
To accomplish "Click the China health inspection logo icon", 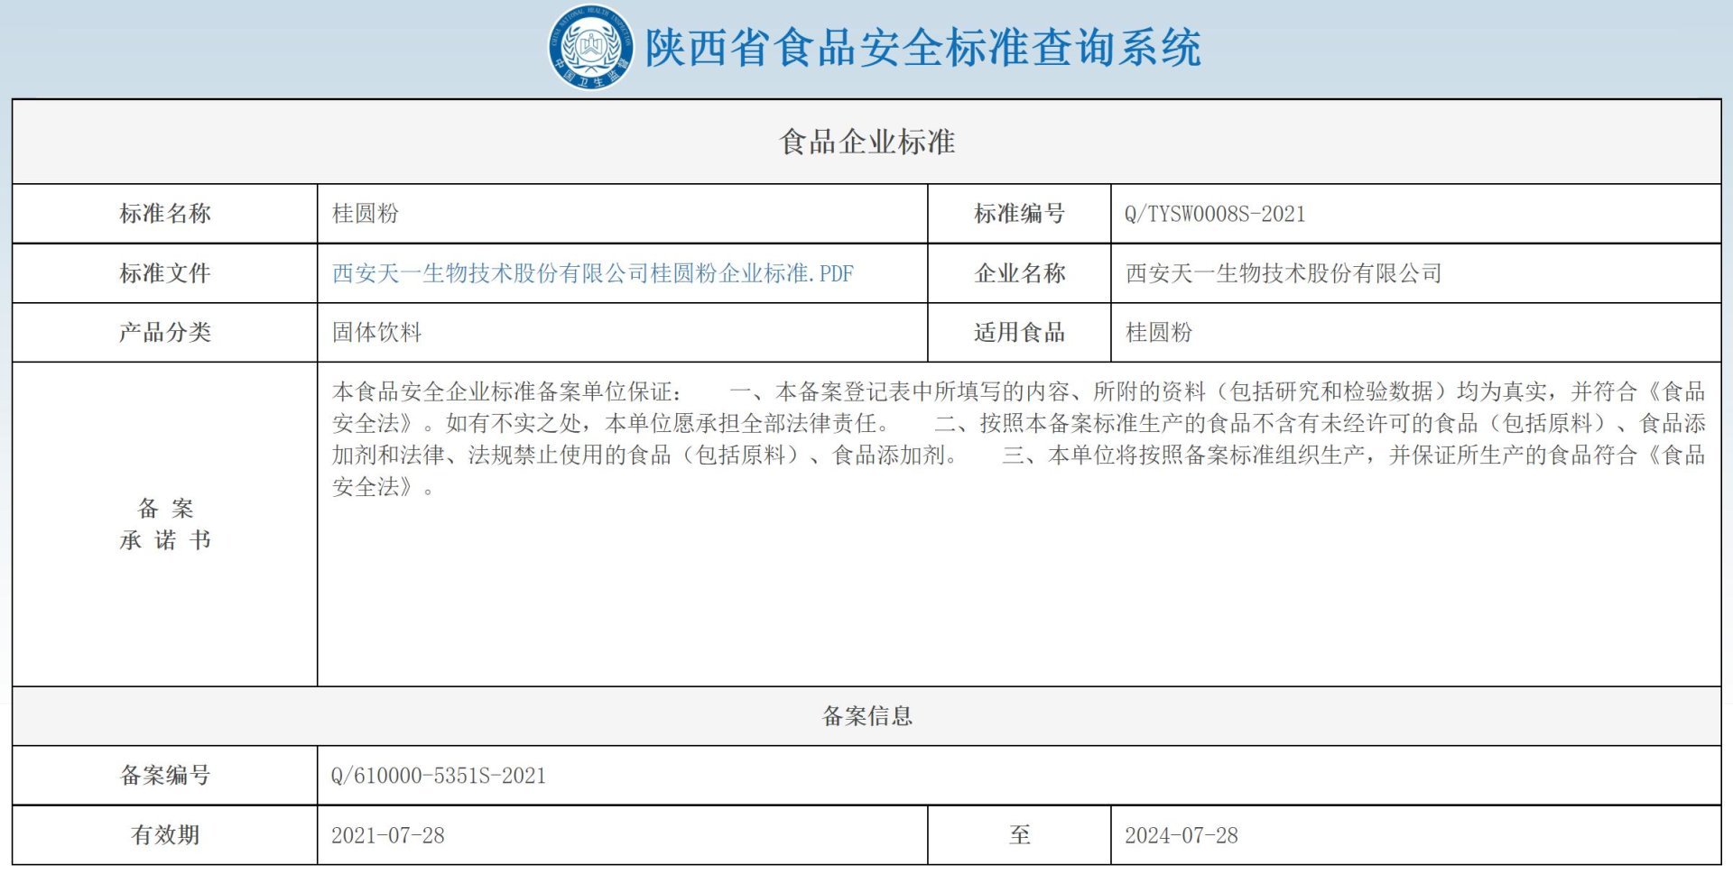I will tap(591, 48).
